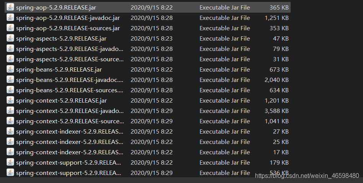The image size is (363, 183).
Task: Click the icon beside spring-aop-5.2.9.RELEASE-javadoc.jar
Action: pos(10,18)
